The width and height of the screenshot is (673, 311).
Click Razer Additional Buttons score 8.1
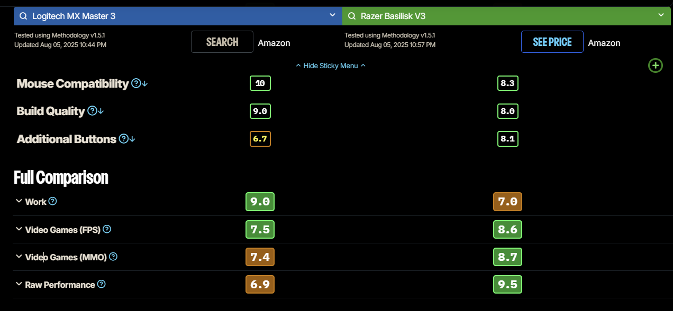(x=508, y=139)
